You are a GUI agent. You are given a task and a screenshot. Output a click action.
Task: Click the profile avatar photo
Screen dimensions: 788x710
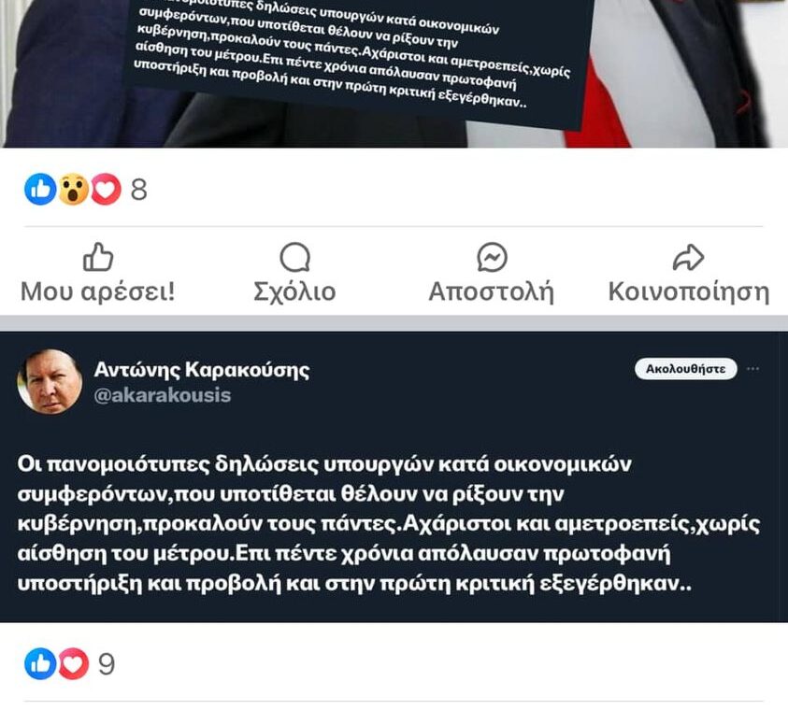click(50, 381)
